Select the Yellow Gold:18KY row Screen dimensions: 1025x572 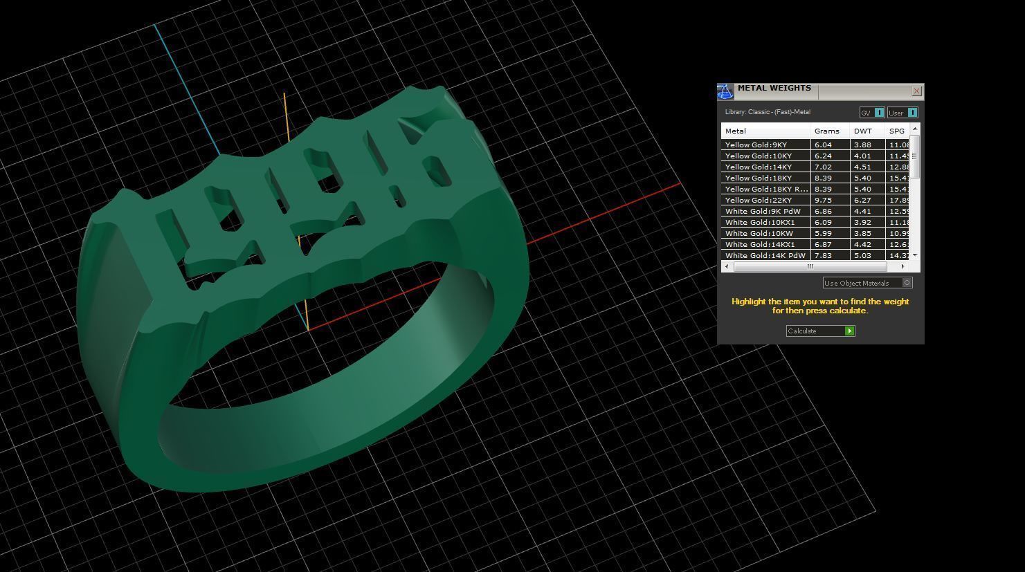[x=815, y=178]
